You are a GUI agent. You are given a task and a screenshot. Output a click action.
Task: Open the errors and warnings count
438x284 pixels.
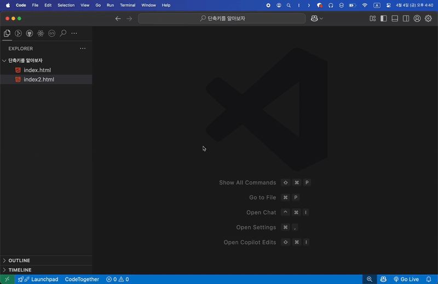point(117,279)
